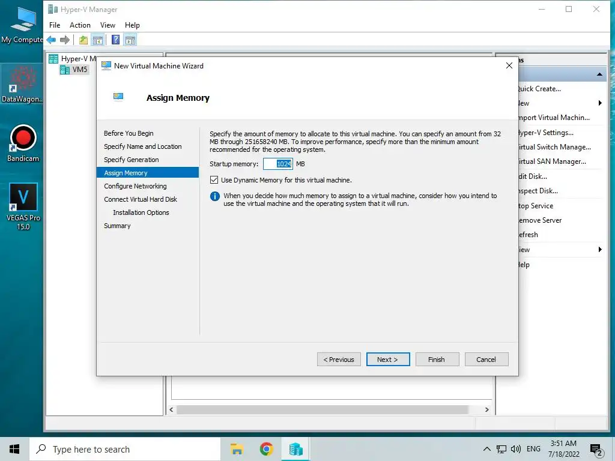The height and width of the screenshot is (461, 615).
Task: Go to Installation Options step
Action: click(x=141, y=212)
